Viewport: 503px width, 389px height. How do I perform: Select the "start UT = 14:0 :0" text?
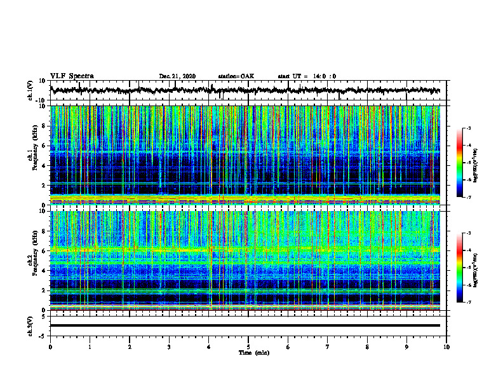(x=307, y=76)
